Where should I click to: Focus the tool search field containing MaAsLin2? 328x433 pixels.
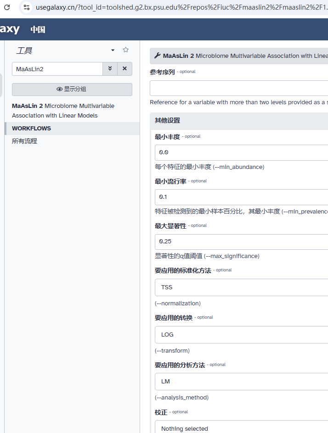click(x=57, y=69)
